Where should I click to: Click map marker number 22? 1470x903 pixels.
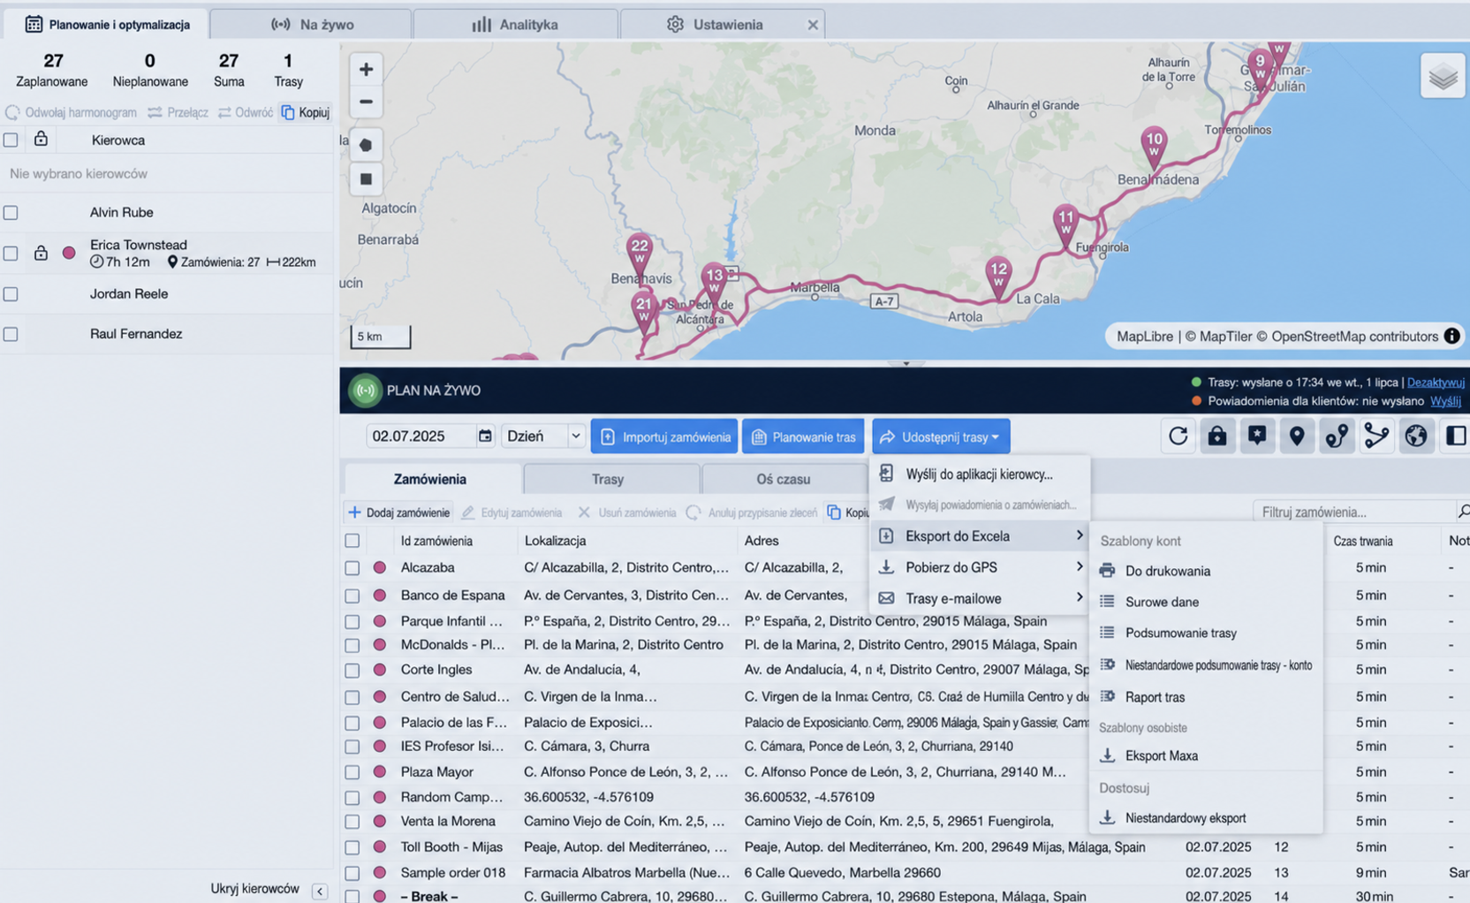point(639,254)
